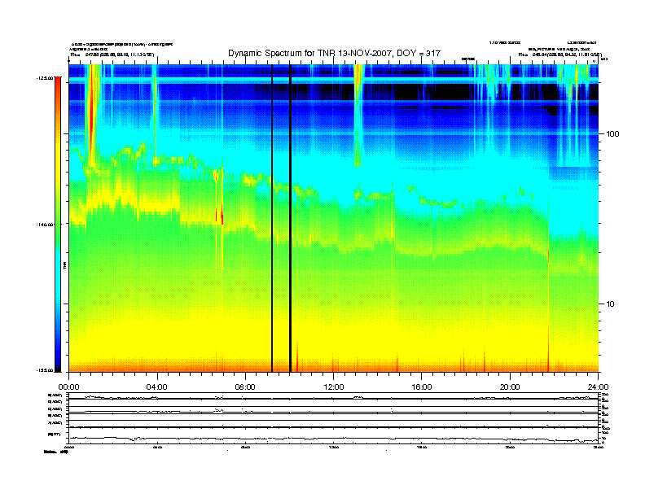Click the 04:00 time axis label
645x498 pixels.
coord(157,387)
